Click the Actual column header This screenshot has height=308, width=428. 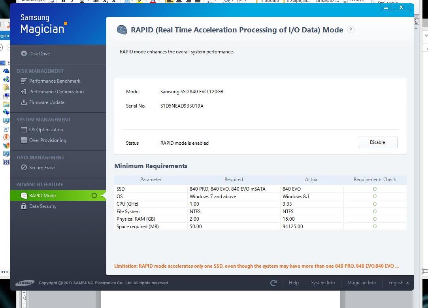click(312, 180)
